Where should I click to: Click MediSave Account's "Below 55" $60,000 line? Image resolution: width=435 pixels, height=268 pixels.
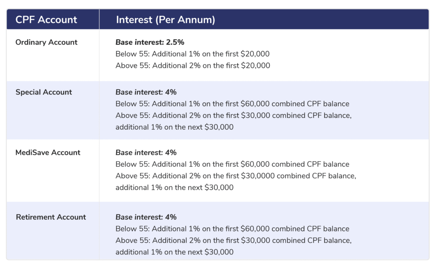click(x=232, y=164)
